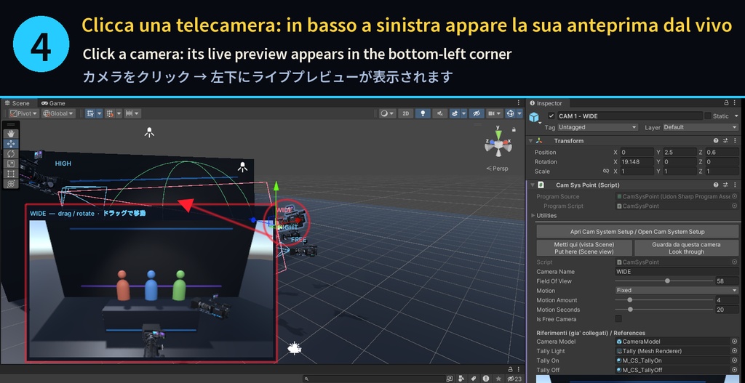Select the Move tool

[x=10, y=144]
